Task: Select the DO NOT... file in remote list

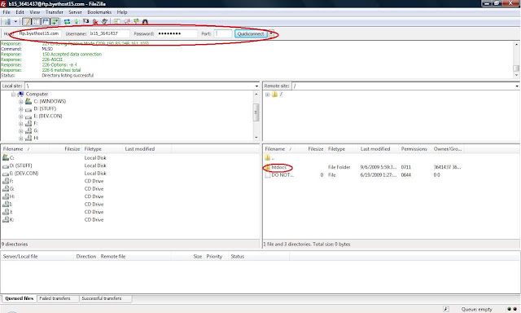Action: (x=282, y=175)
